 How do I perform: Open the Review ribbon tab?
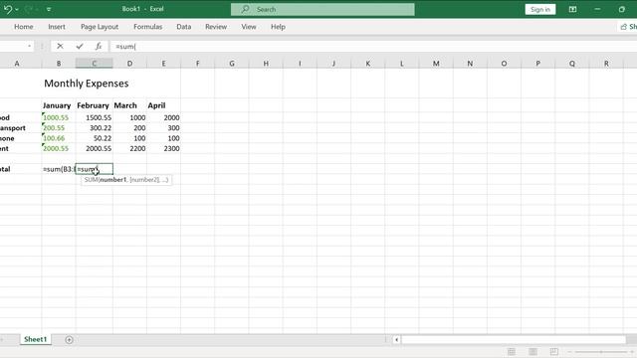pyautogui.click(x=216, y=27)
